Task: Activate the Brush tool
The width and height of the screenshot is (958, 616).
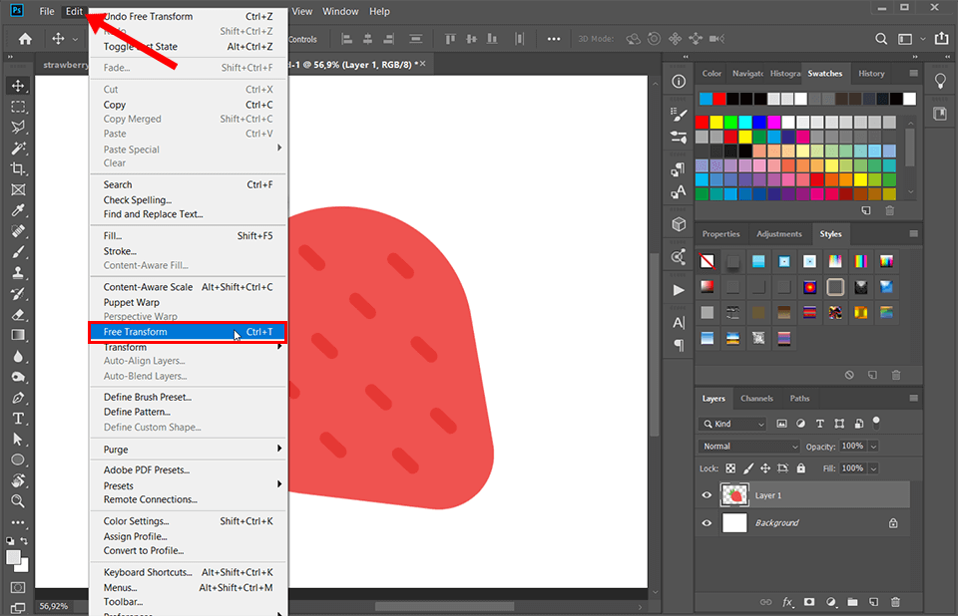Action: (x=18, y=251)
